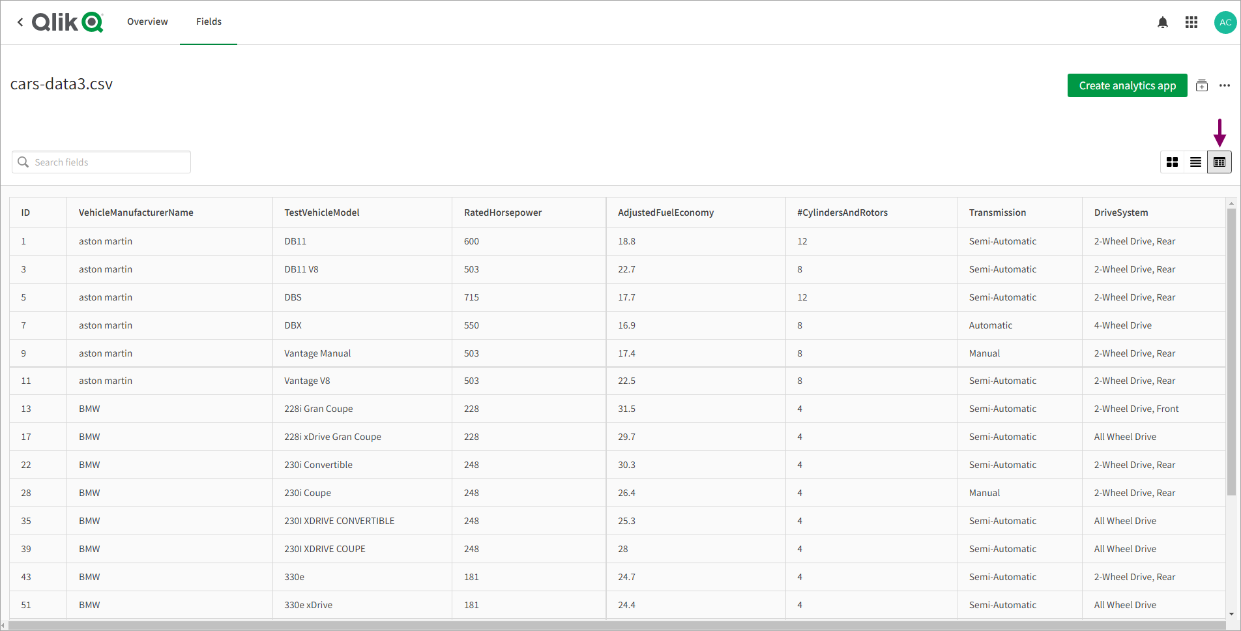Click the AdjustedFuelEconomy column header
The width and height of the screenshot is (1241, 631).
[x=695, y=213]
